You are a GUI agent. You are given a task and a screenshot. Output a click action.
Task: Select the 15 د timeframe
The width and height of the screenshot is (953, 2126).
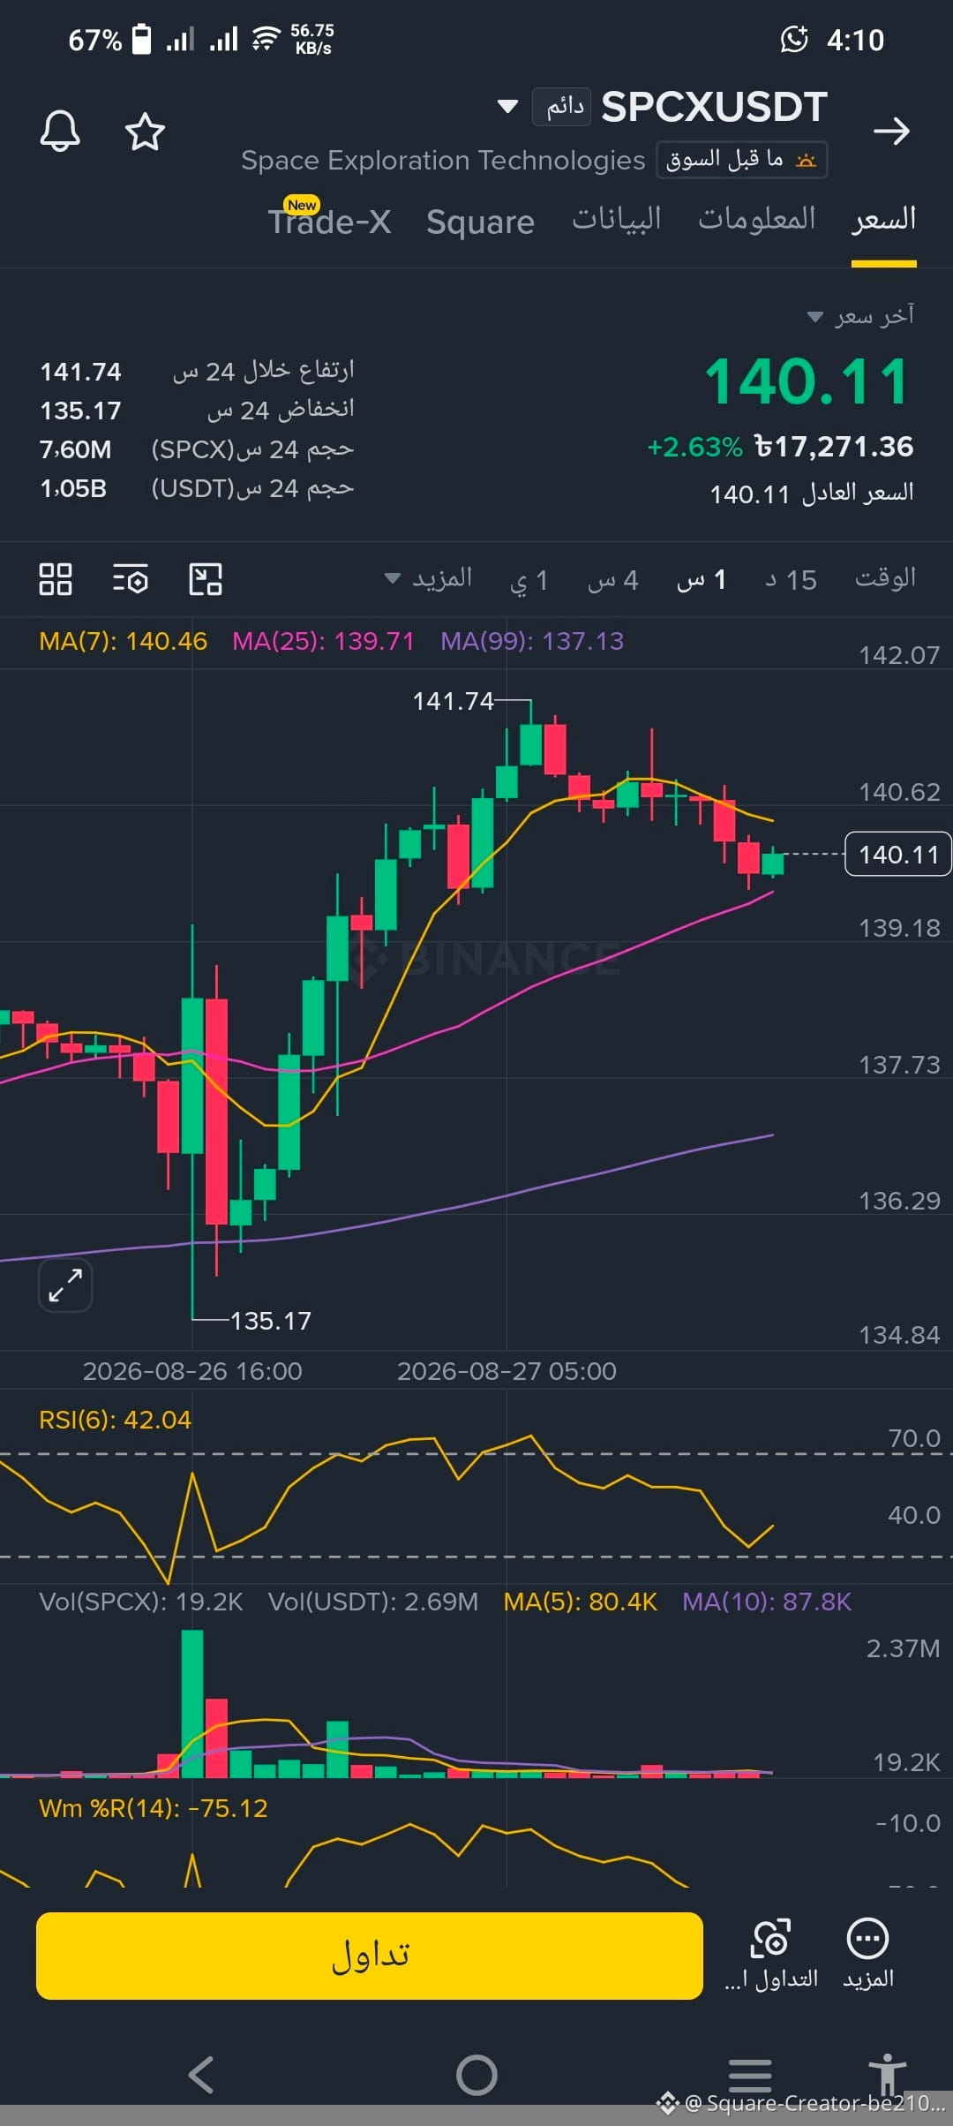point(791,580)
